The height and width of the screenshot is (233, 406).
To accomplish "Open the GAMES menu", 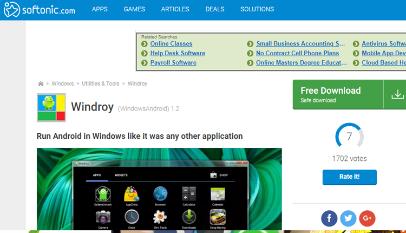I will pyautogui.click(x=134, y=9).
